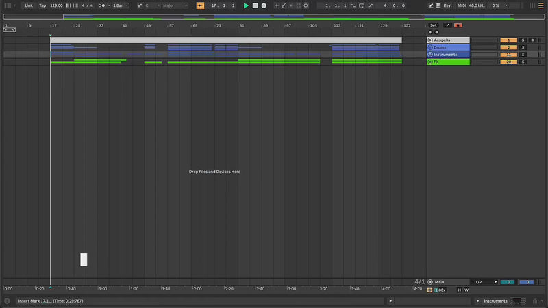Toggle the Follow playback button
Image resolution: width=548 pixels, height=308 pixels.
(x=200, y=5)
